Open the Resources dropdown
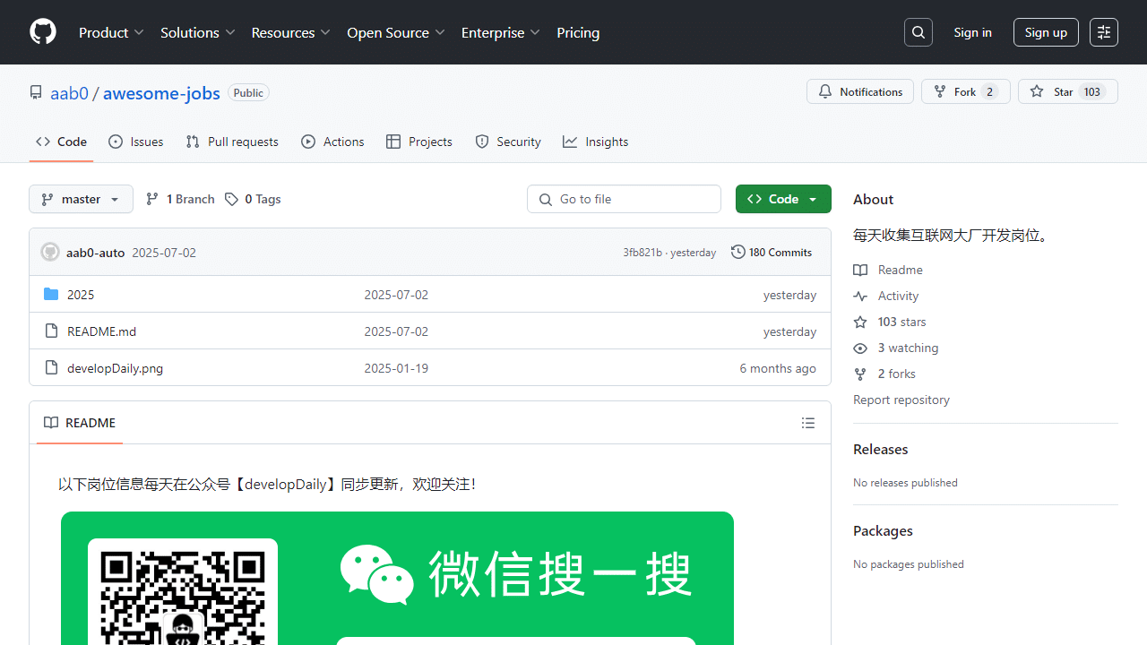1147x645 pixels. pyautogui.click(x=291, y=32)
